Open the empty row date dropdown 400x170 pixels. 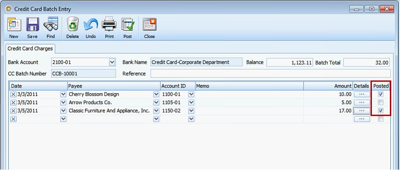click(63, 119)
